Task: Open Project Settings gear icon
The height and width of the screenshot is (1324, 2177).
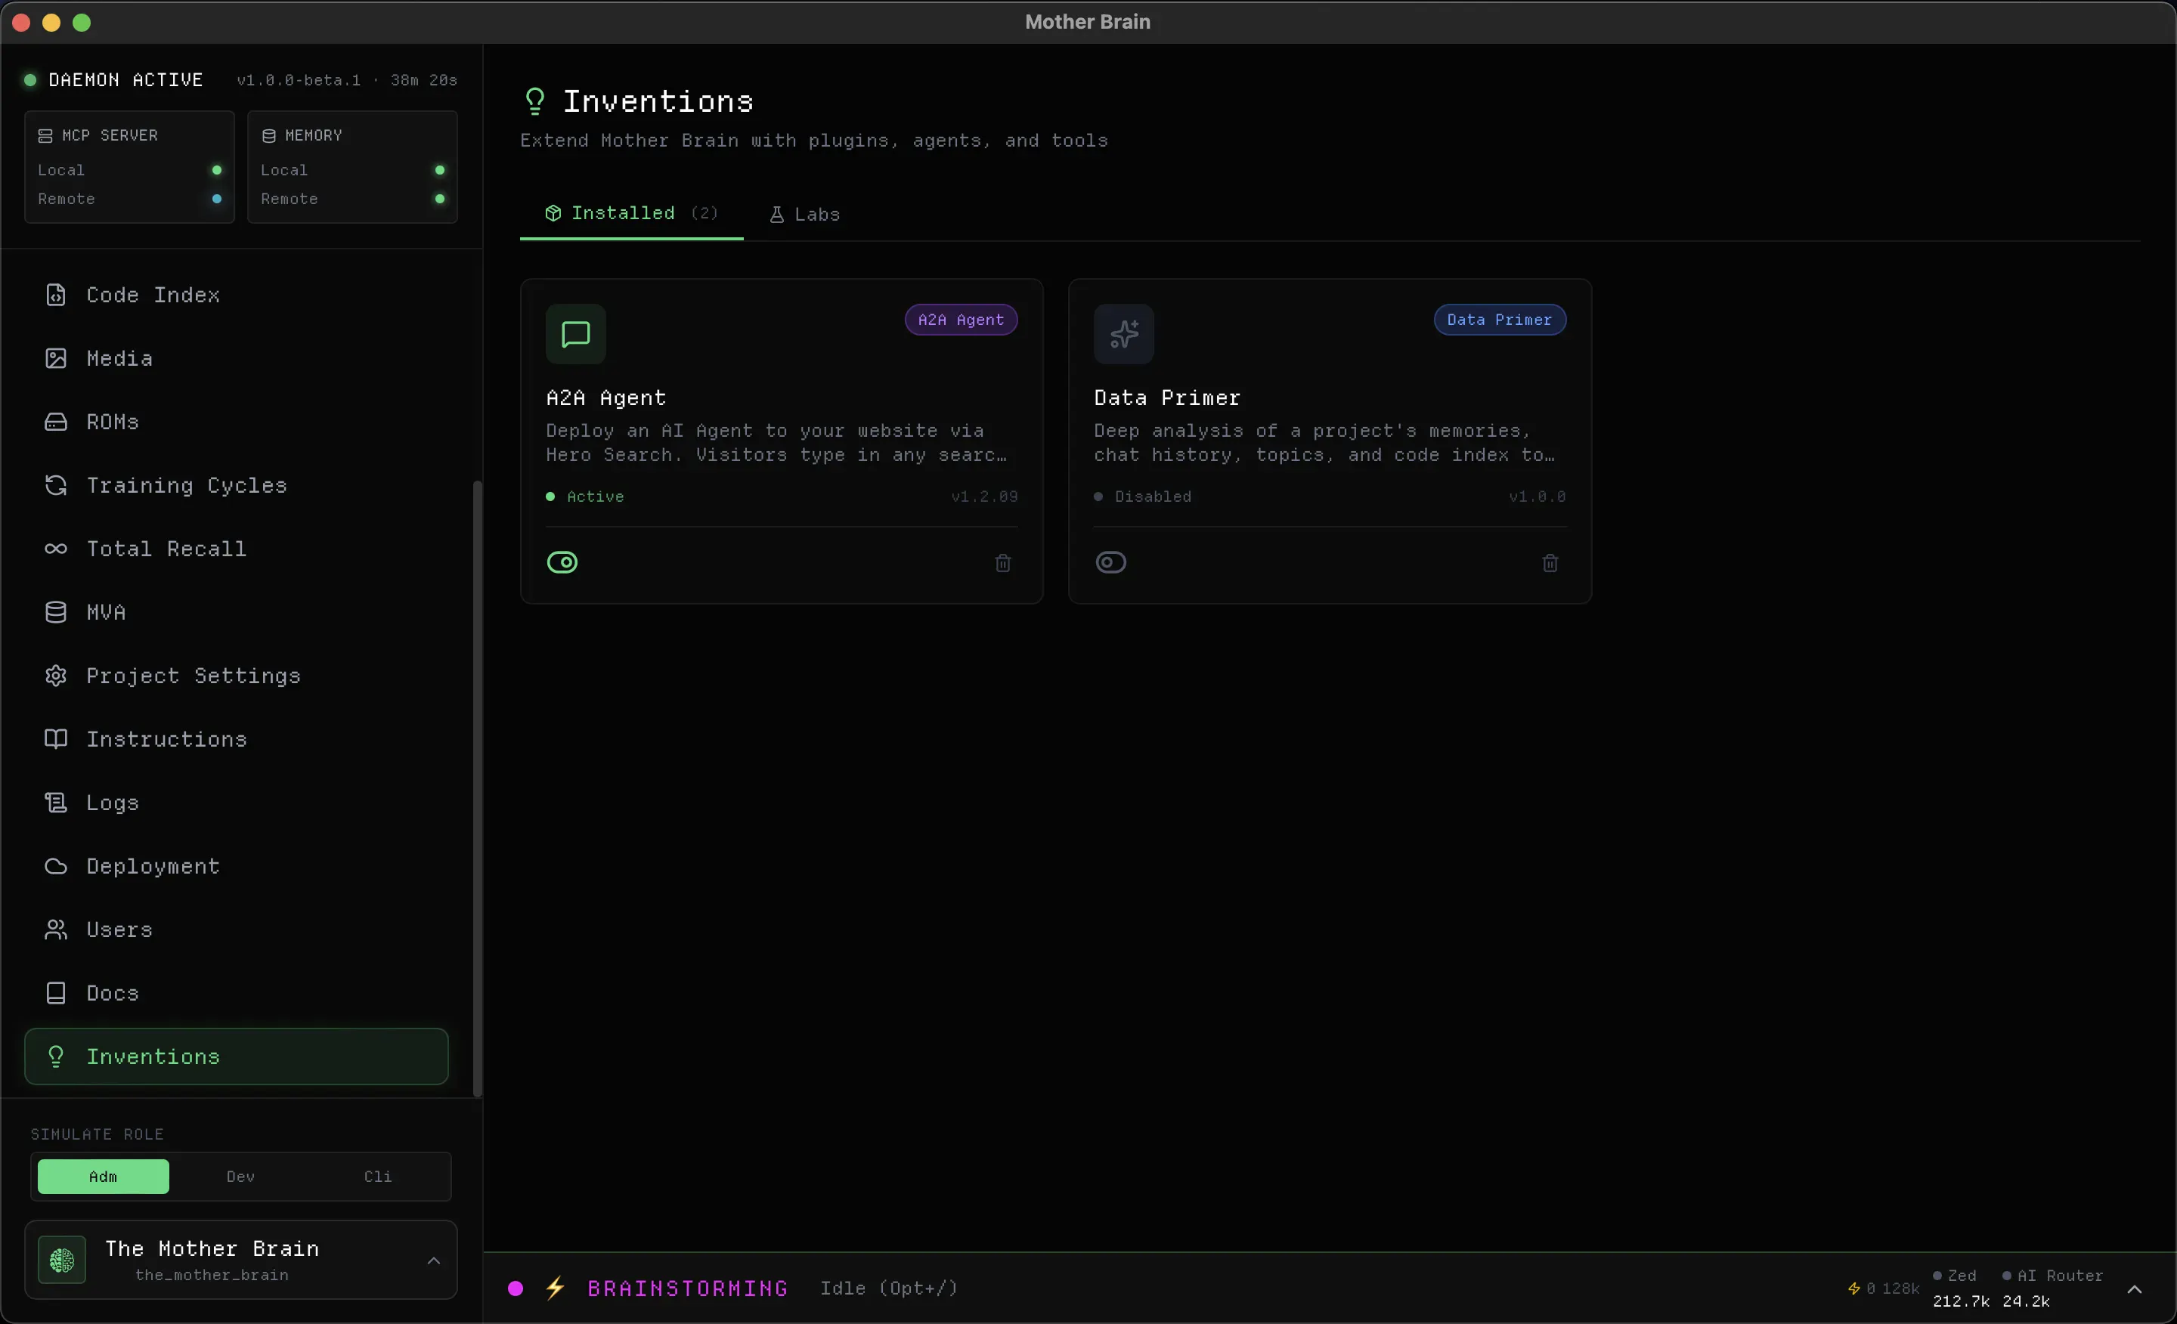Action: point(56,676)
